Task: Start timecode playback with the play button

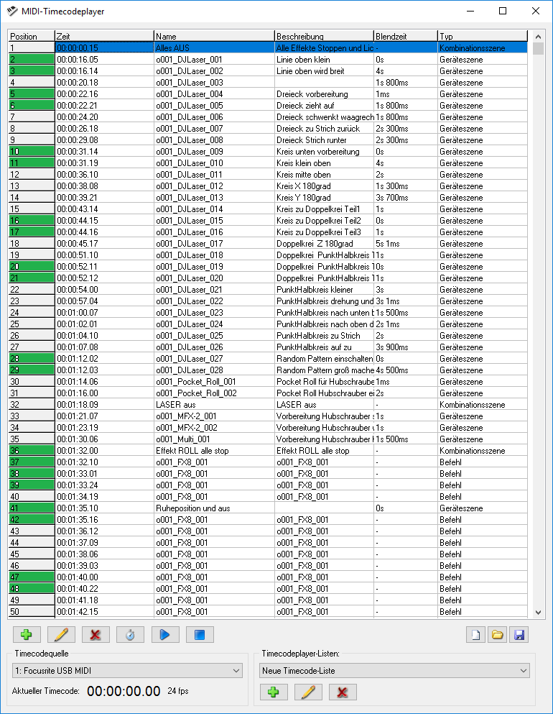Action: tap(165, 634)
